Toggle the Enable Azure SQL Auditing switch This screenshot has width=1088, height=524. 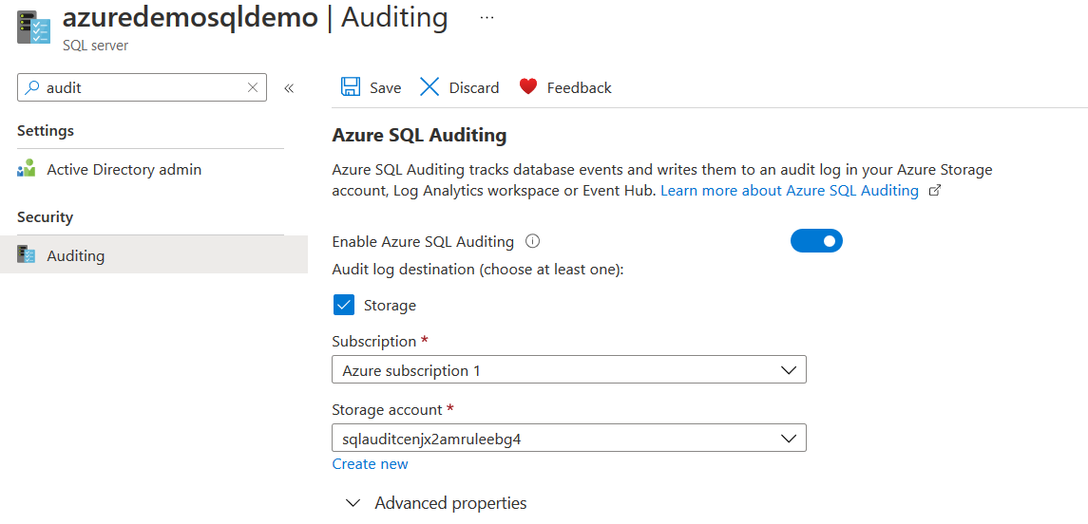(816, 241)
